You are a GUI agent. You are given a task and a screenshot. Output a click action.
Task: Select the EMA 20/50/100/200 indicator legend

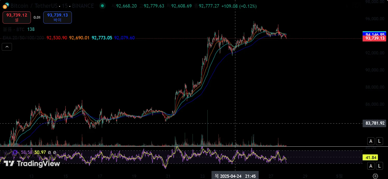(23, 38)
